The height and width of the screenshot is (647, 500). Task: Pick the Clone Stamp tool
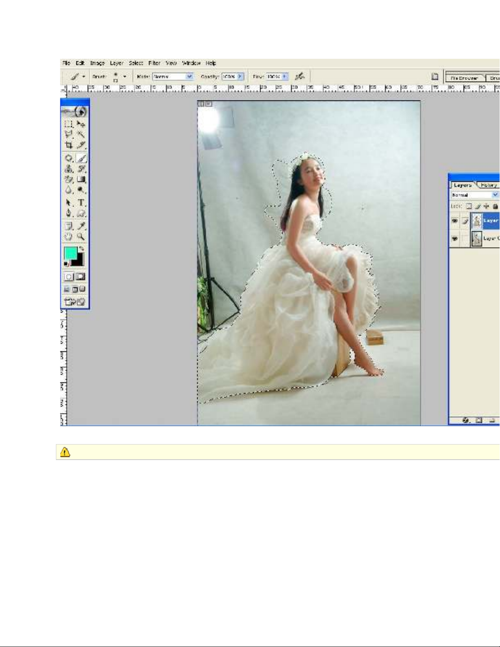tap(69, 169)
